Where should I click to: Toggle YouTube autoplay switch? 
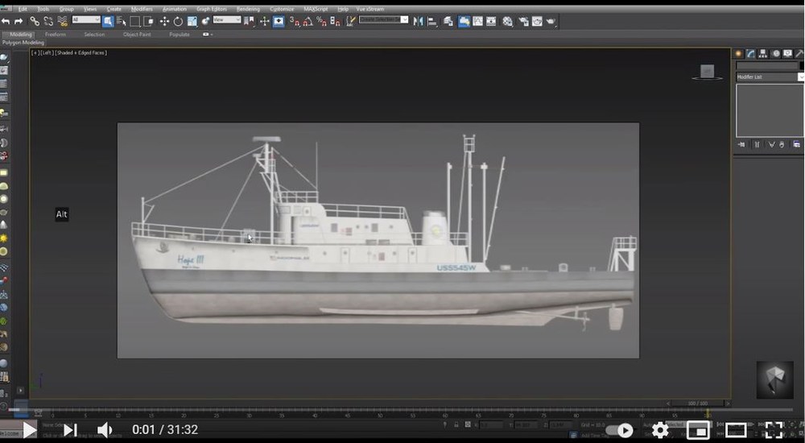(x=620, y=429)
